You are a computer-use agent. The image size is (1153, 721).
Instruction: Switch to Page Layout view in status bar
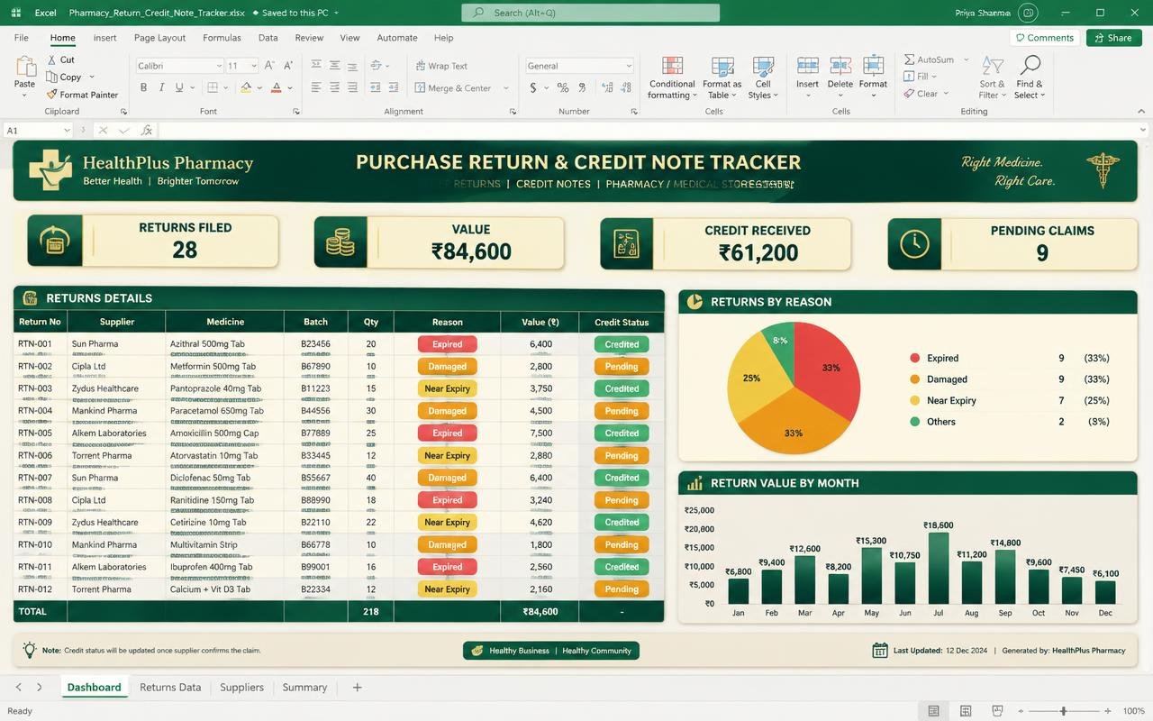click(966, 711)
